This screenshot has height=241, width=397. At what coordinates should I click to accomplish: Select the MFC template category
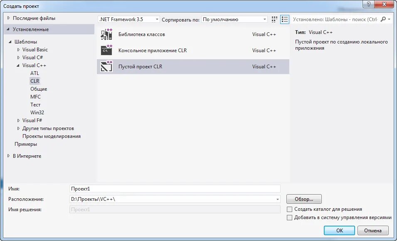(35, 97)
